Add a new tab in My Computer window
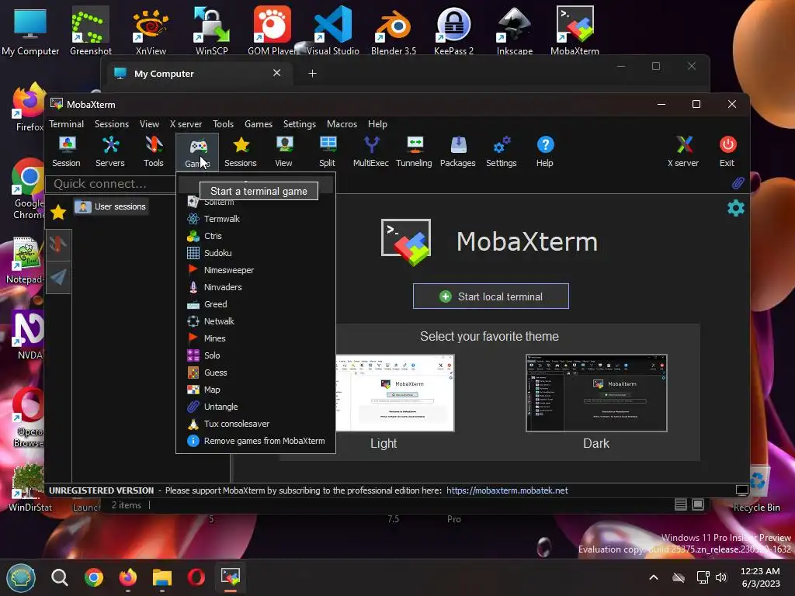The height and width of the screenshot is (596, 795). click(312, 74)
